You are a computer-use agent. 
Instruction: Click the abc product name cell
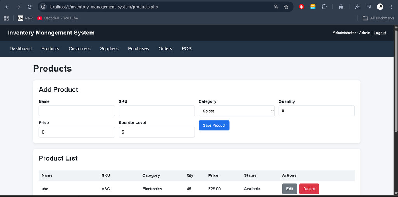coord(45,189)
